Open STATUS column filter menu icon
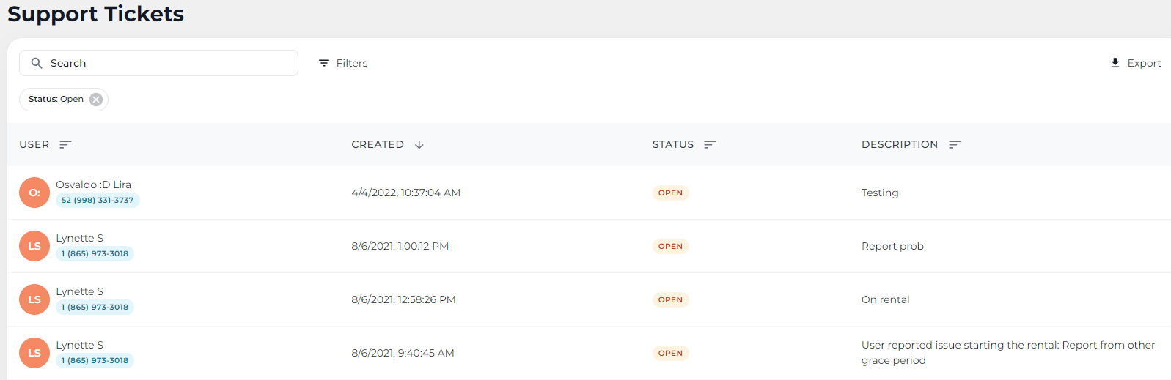 (709, 144)
